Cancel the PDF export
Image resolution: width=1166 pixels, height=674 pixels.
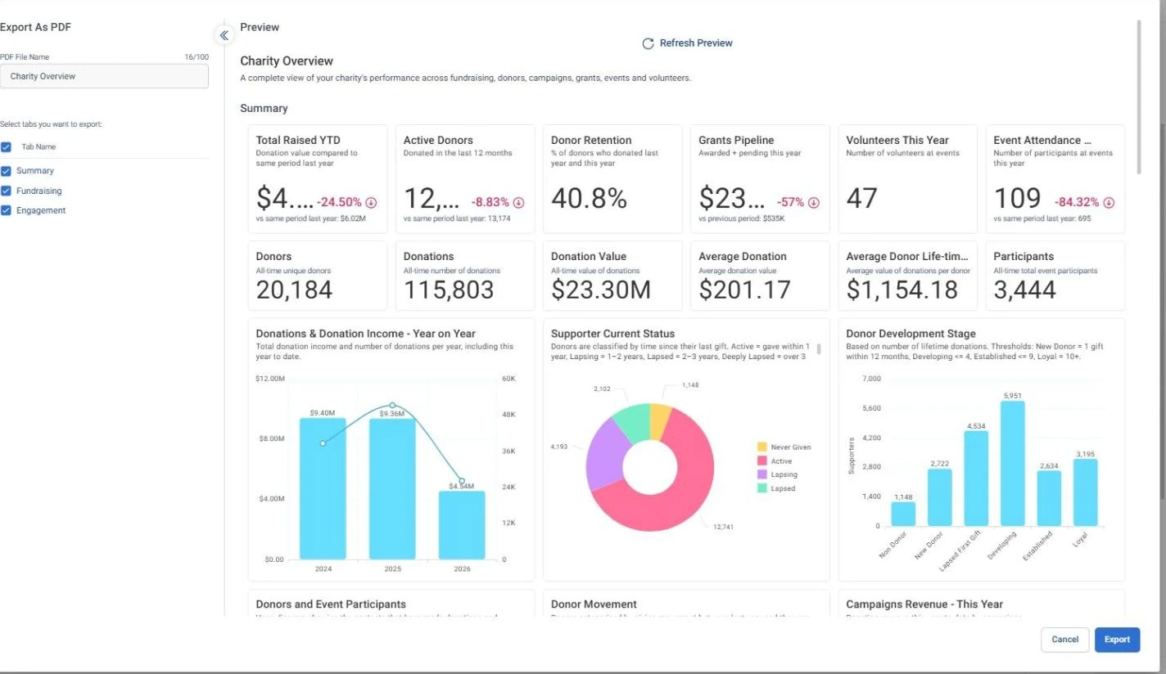click(1064, 640)
